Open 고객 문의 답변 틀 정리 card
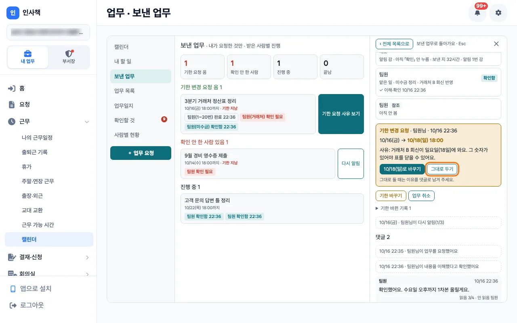 point(272,208)
